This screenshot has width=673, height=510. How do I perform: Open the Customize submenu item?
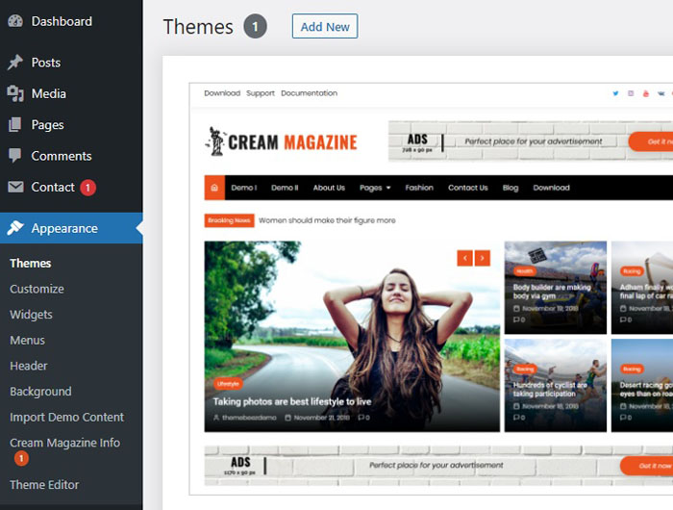tap(37, 289)
